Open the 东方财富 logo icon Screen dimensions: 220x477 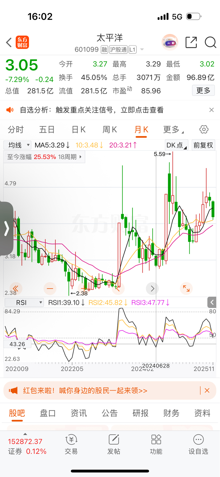[22, 42]
